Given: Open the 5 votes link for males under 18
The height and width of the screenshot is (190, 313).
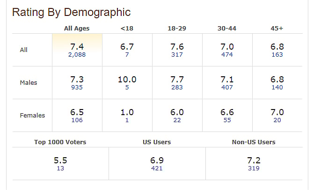Looking at the screenshot, I should (x=127, y=88).
